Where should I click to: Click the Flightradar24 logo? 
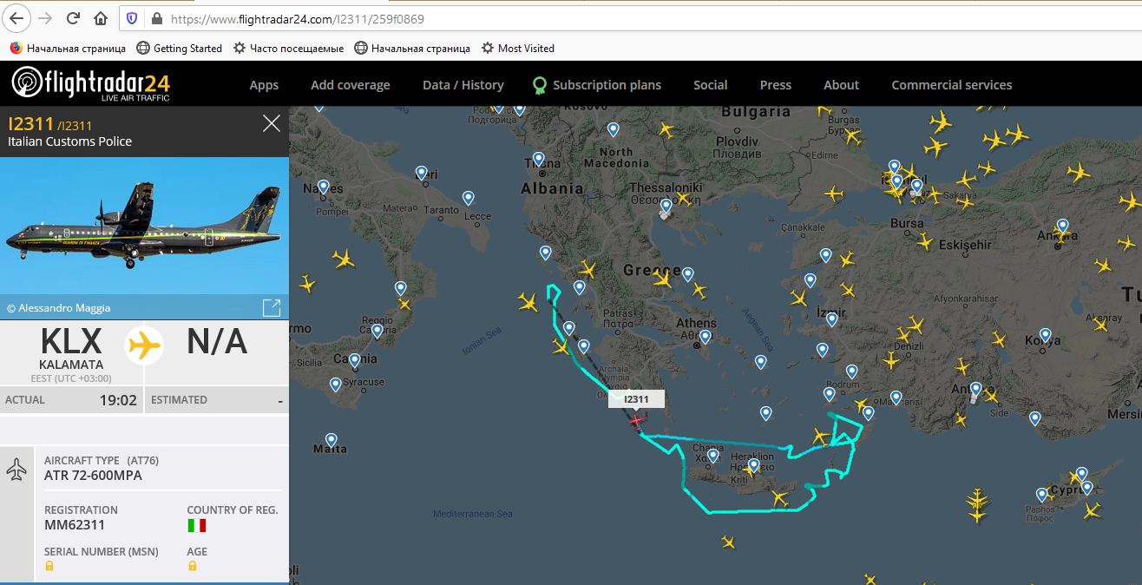(x=91, y=83)
